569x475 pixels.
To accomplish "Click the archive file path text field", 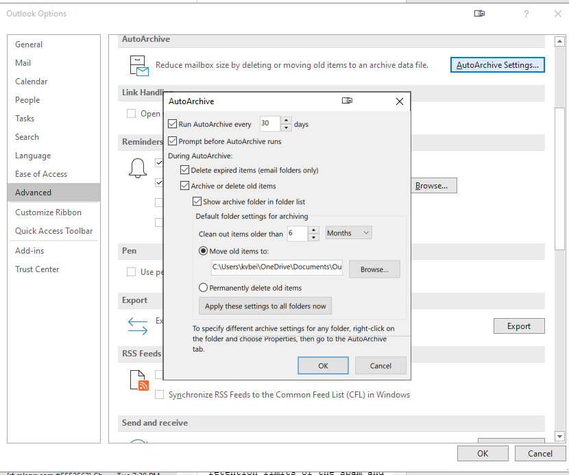I will (277, 267).
